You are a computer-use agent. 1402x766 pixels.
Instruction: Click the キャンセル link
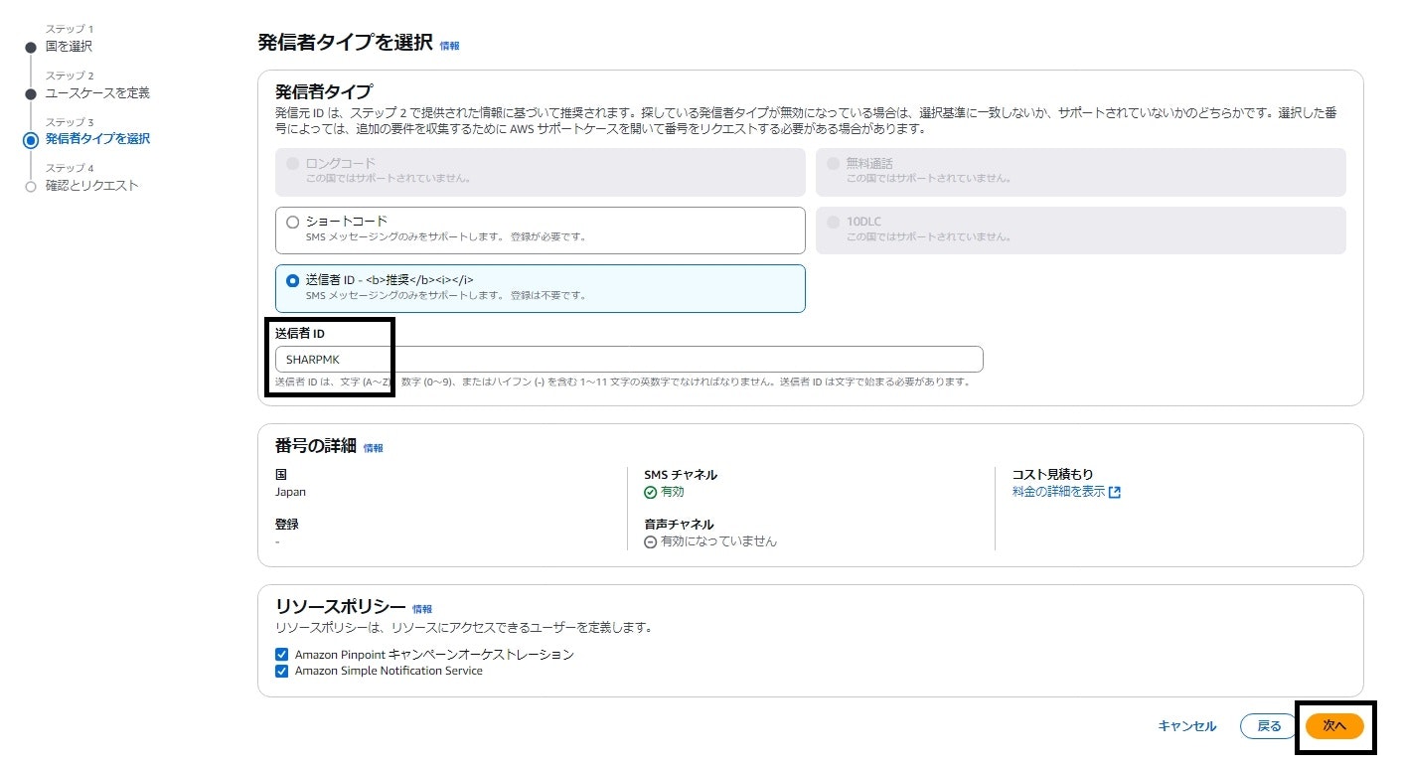[x=1186, y=726]
